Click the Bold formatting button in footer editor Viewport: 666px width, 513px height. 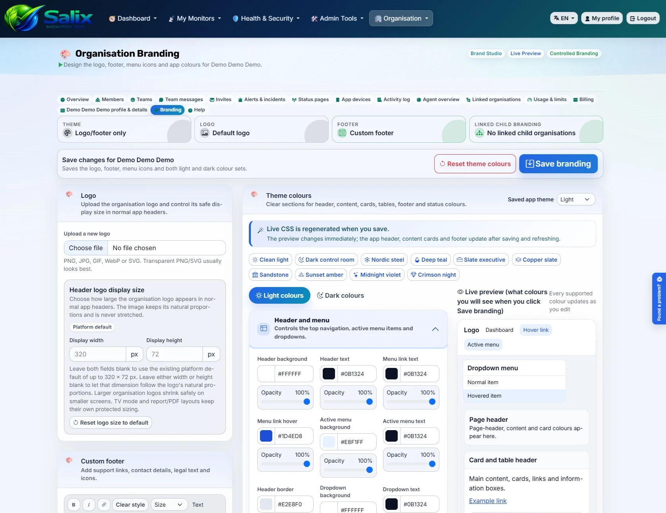[x=73, y=505]
